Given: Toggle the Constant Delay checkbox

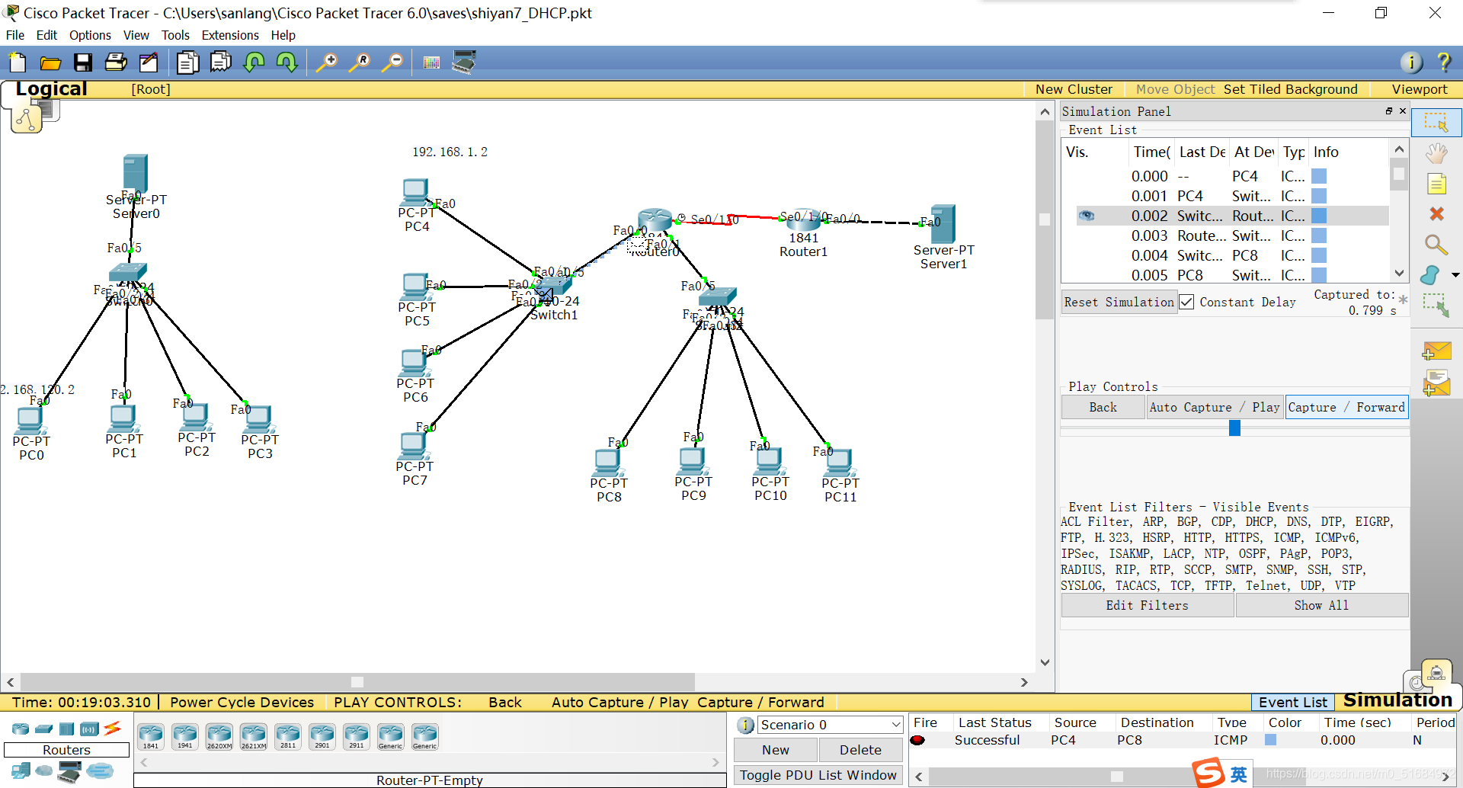Looking at the screenshot, I should [x=1186, y=302].
